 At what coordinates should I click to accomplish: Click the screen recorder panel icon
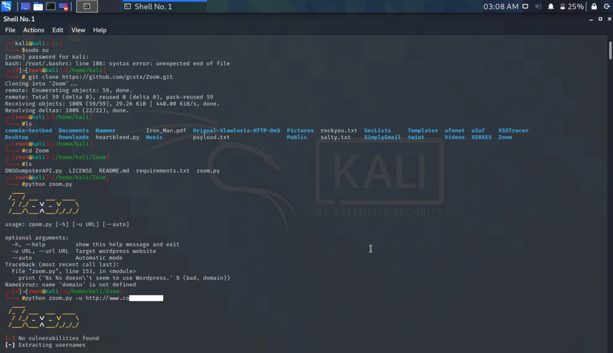tap(63, 7)
